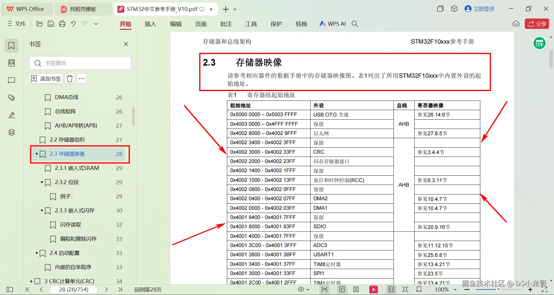554x295 pixels.
Task: Open the comments sidebar icon
Action: [12, 80]
